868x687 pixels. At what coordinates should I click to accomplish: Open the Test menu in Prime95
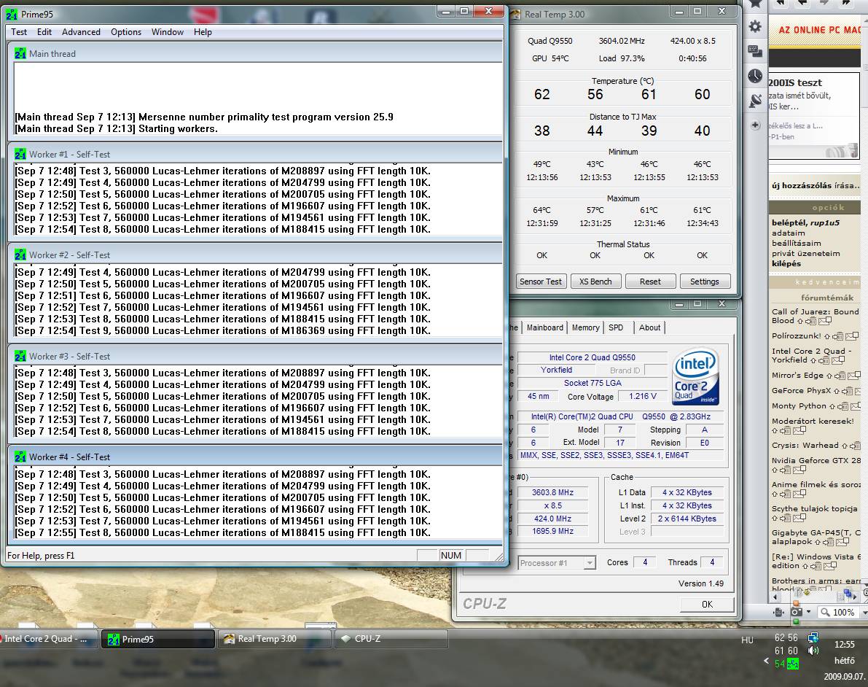point(19,32)
